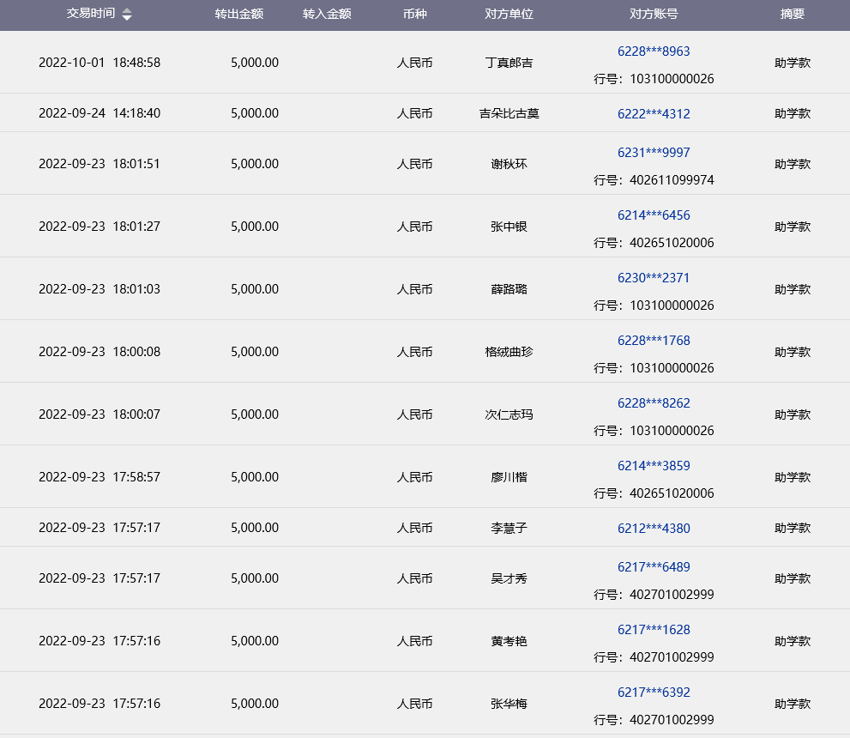Click account number 6230***2371

654,278
